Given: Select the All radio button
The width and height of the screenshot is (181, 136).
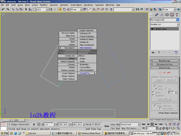Looking at the screenshot, I should (x=166, y=89).
